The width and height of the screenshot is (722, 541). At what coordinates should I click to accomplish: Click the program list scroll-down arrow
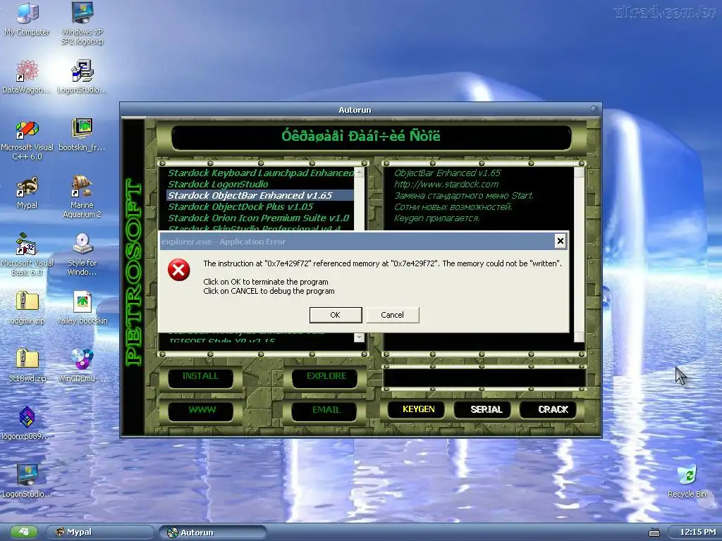359,337
